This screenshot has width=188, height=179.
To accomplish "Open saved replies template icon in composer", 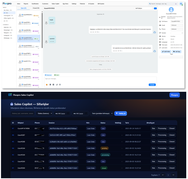I will (53, 85).
